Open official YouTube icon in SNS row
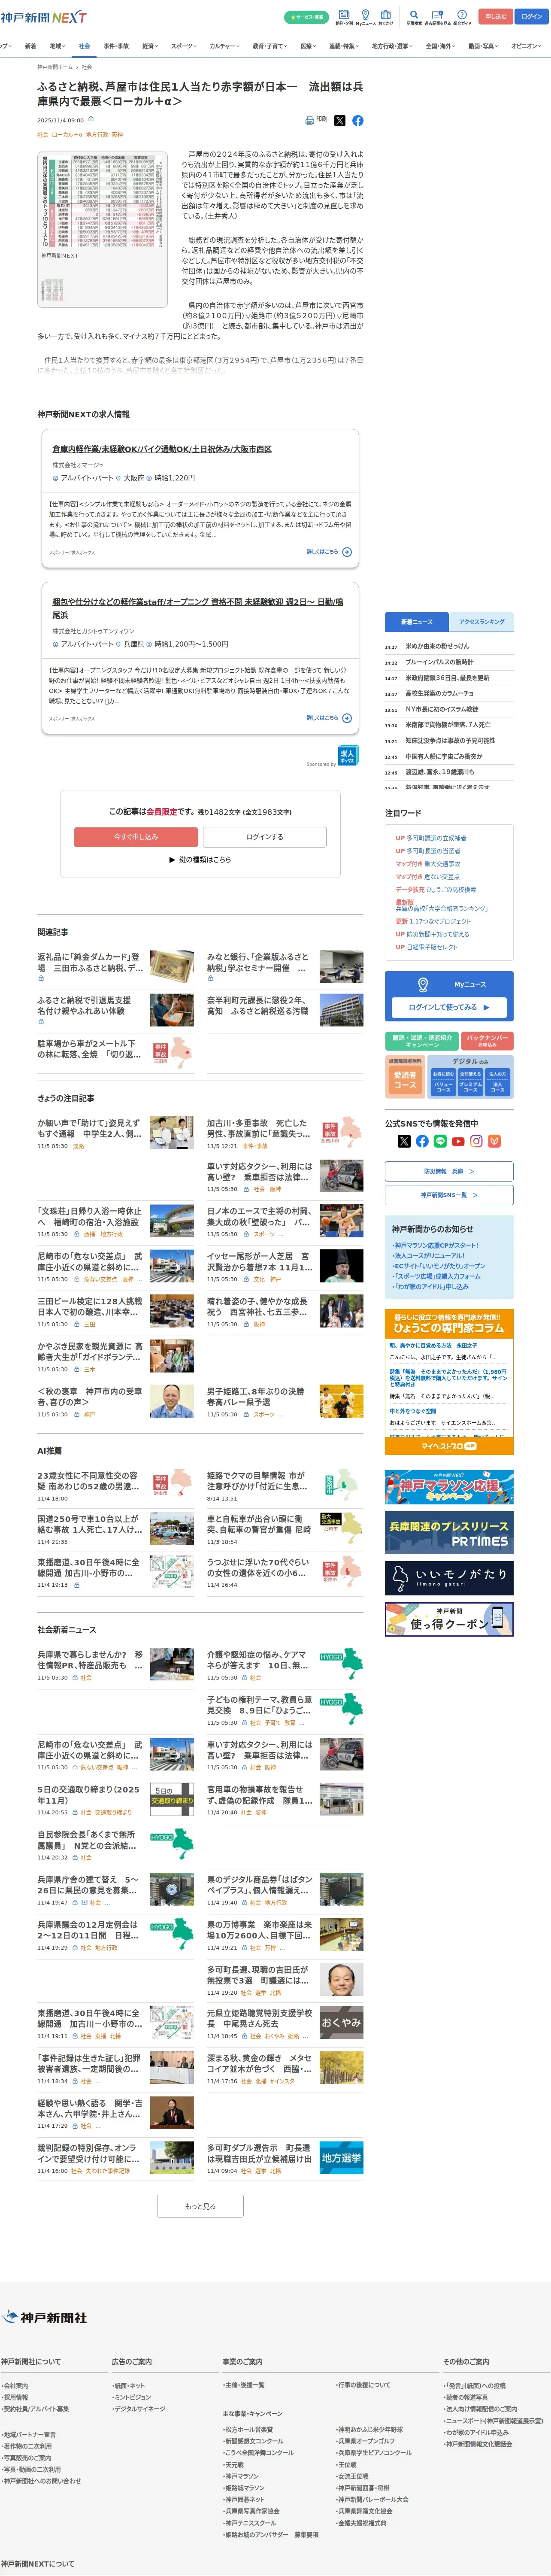Viewport: 551px width, 2576px height. (x=458, y=1141)
